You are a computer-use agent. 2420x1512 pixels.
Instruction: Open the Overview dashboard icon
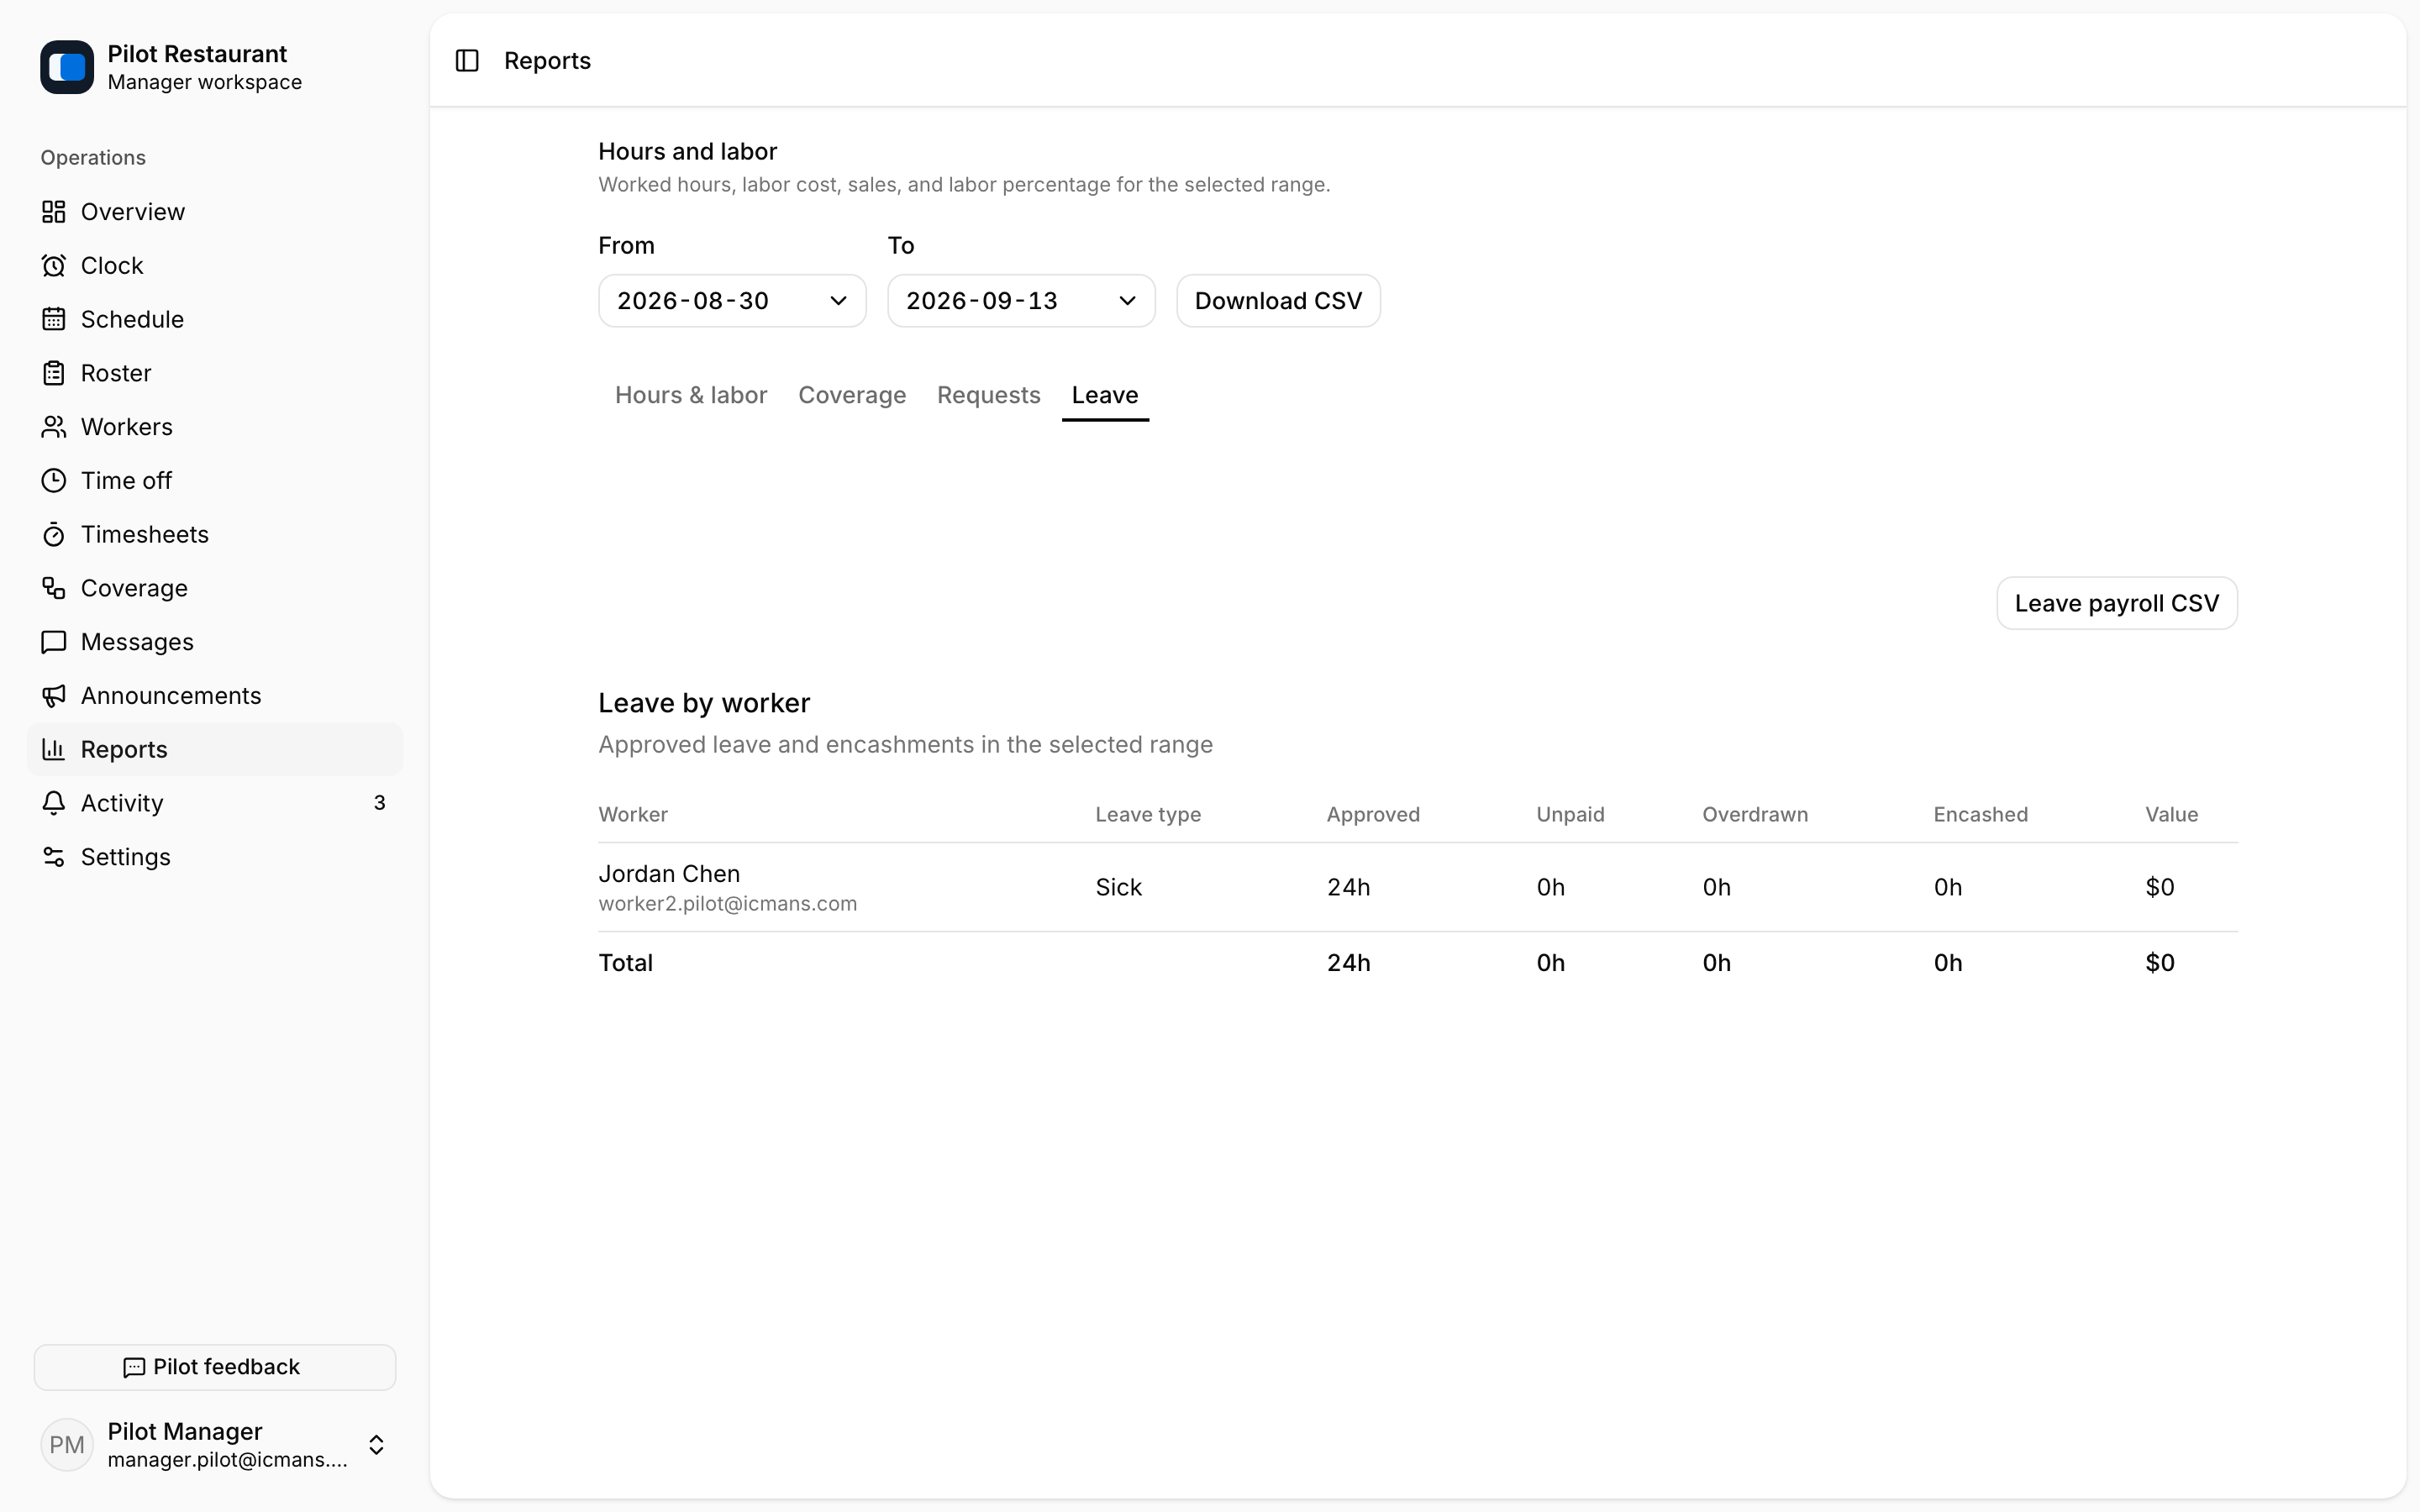54,212
